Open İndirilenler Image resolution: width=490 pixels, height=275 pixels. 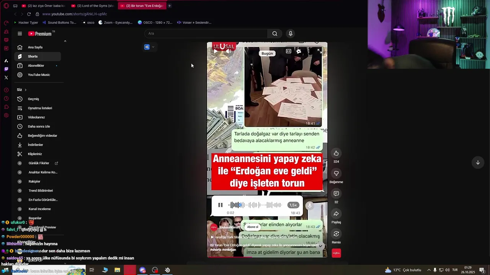point(38,145)
